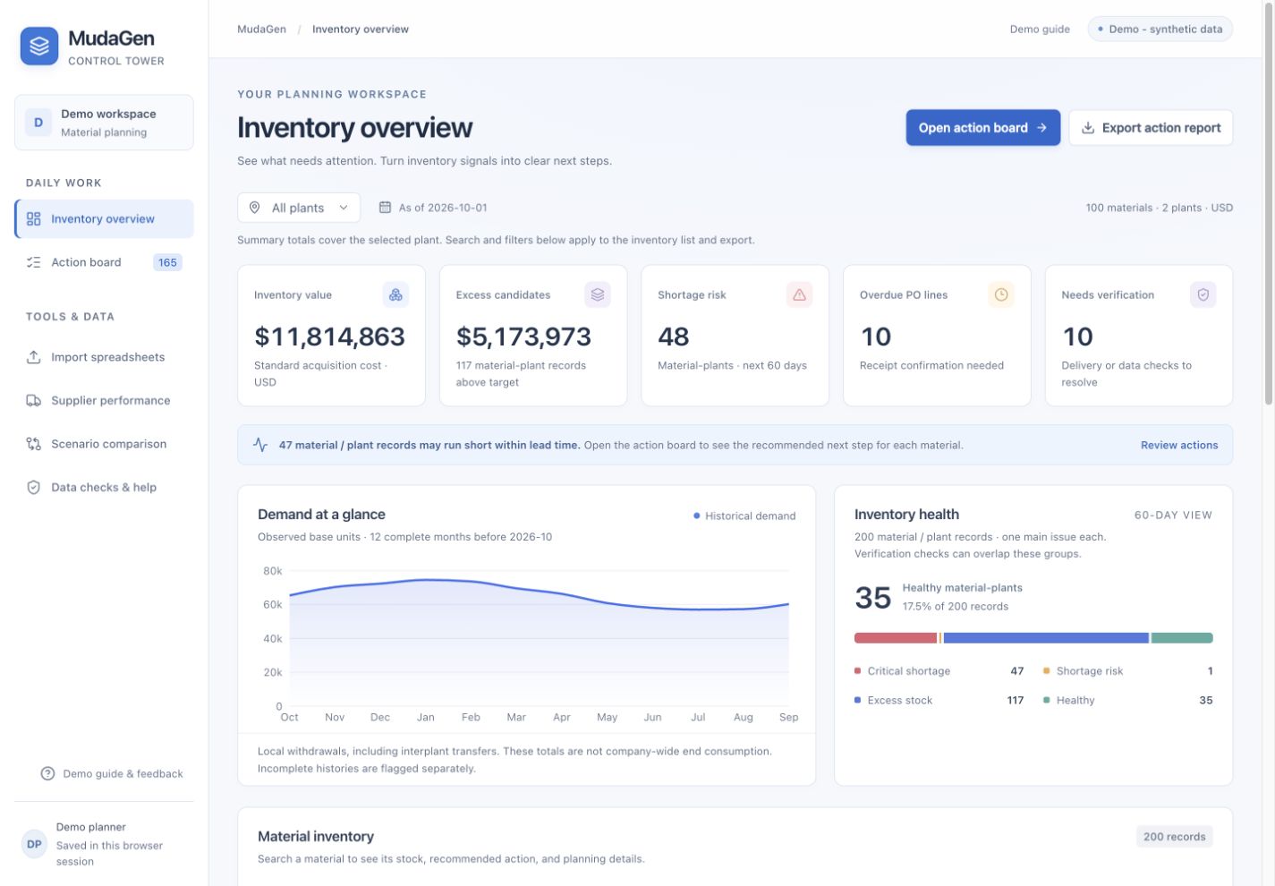Click the calendar icon beside As of date
The image size is (1275, 886).
pos(385,208)
